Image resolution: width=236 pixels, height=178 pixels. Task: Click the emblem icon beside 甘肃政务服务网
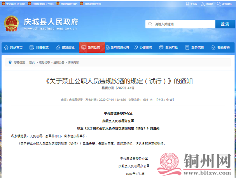(82, 3)
